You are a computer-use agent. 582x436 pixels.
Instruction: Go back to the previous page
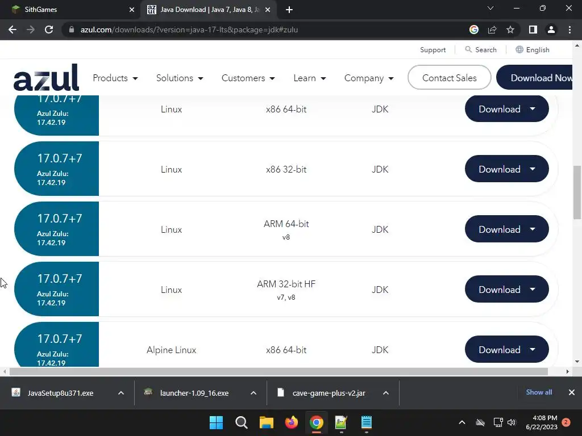pos(13,30)
